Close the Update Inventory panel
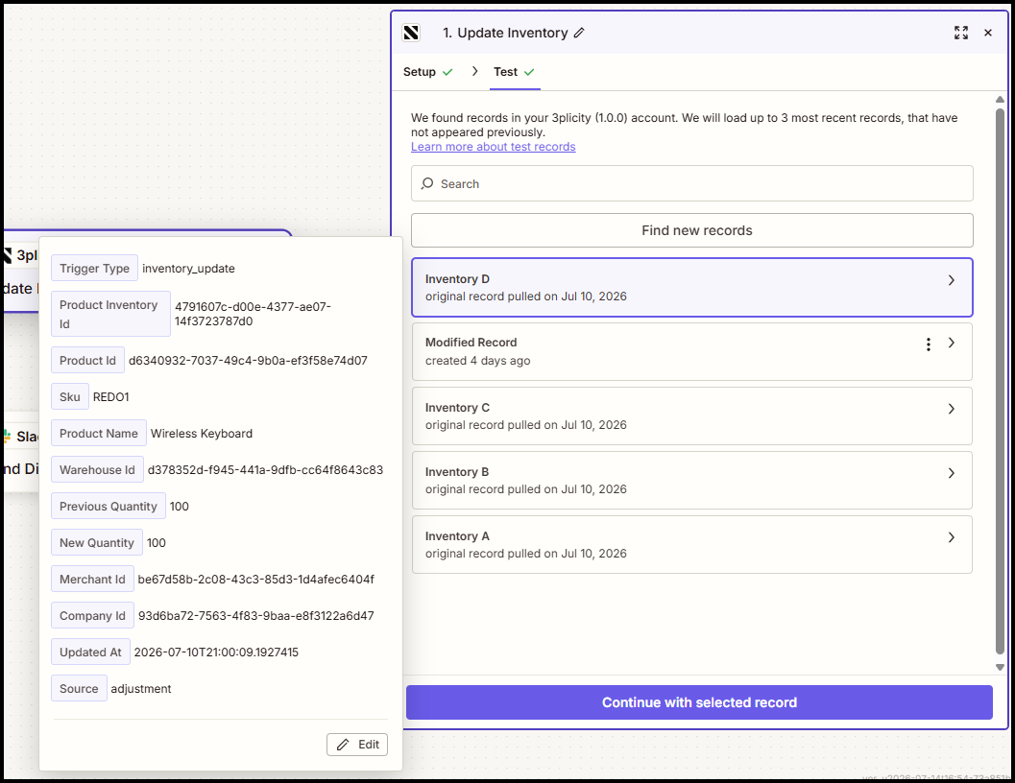1015x783 pixels. pos(988,33)
